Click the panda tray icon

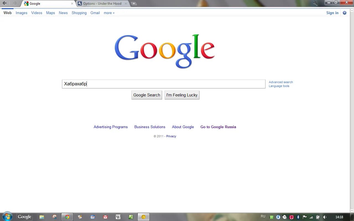[x=285, y=217]
